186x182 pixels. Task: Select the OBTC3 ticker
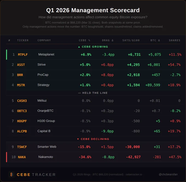[x=22, y=111]
